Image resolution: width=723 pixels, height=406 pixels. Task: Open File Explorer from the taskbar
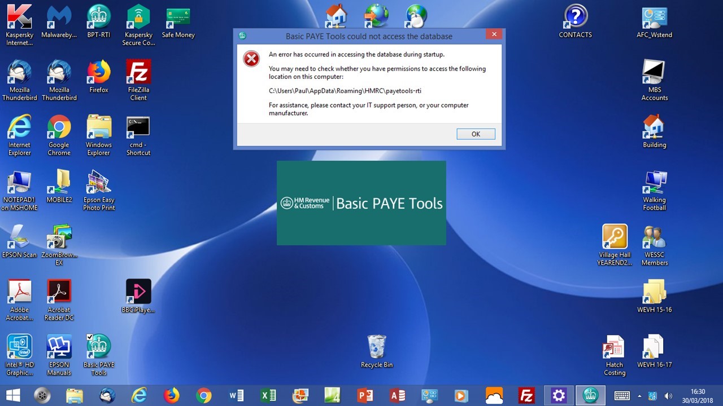75,396
